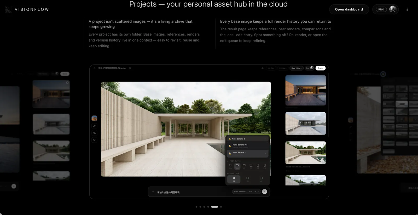
Task: Select the 4K resolution option
Action: point(261,179)
